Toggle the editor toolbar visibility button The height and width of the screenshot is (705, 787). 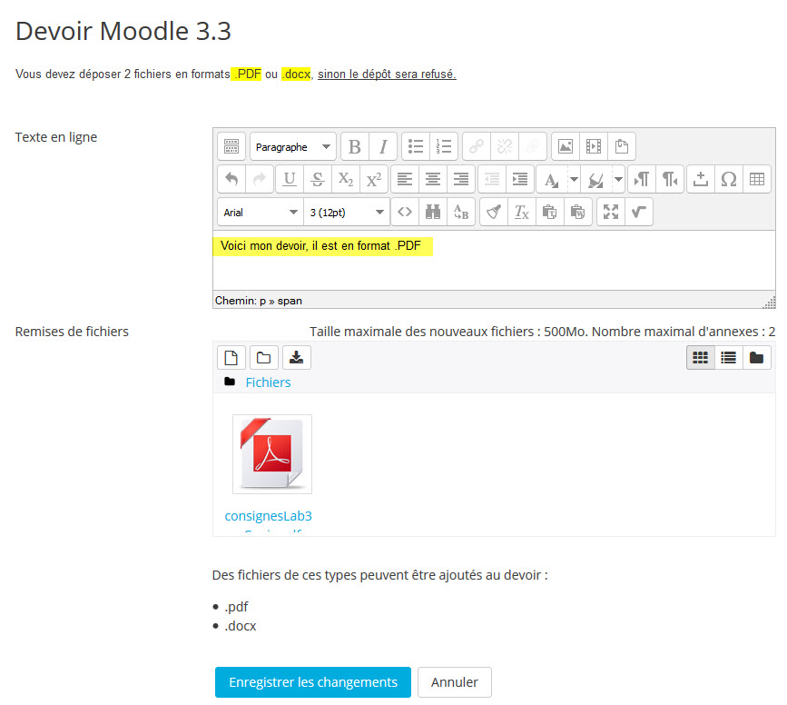click(231, 147)
